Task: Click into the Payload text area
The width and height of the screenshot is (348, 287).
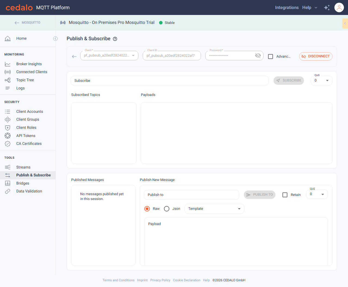Action: point(236,241)
